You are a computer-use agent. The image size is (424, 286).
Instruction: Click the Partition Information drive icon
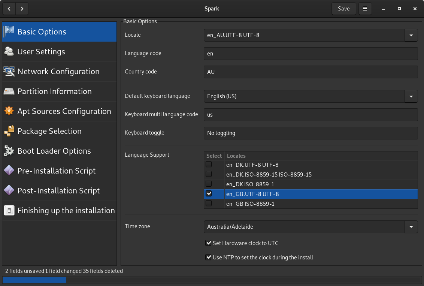coord(9,91)
